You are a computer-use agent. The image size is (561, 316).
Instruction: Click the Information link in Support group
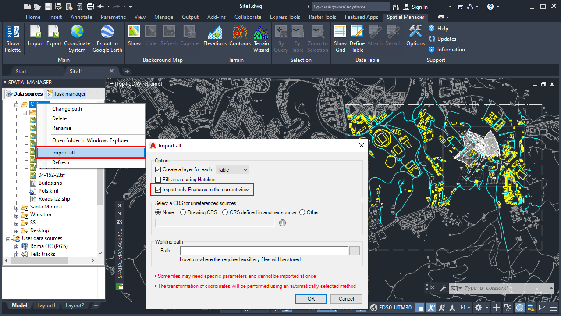coord(447,50)
